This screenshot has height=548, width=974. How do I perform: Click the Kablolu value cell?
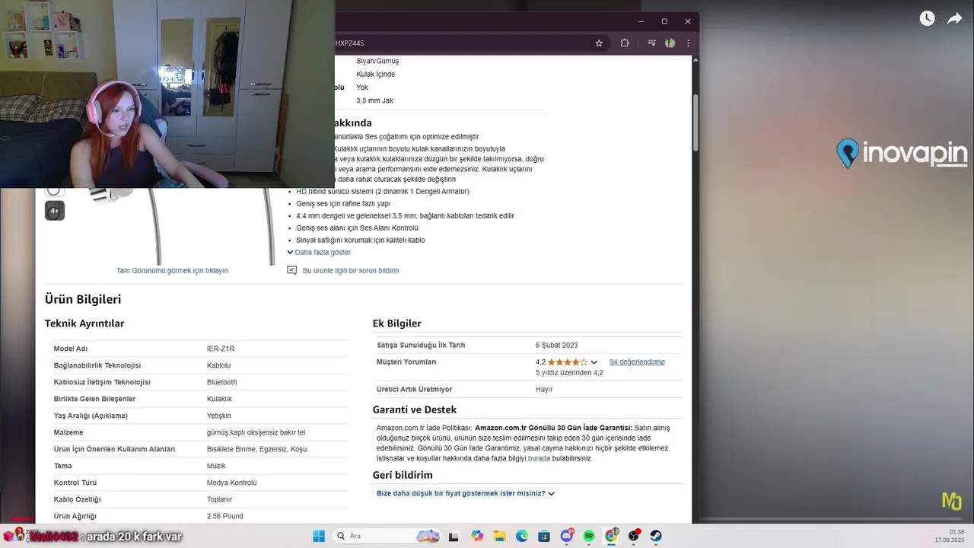tap(218, 365)
